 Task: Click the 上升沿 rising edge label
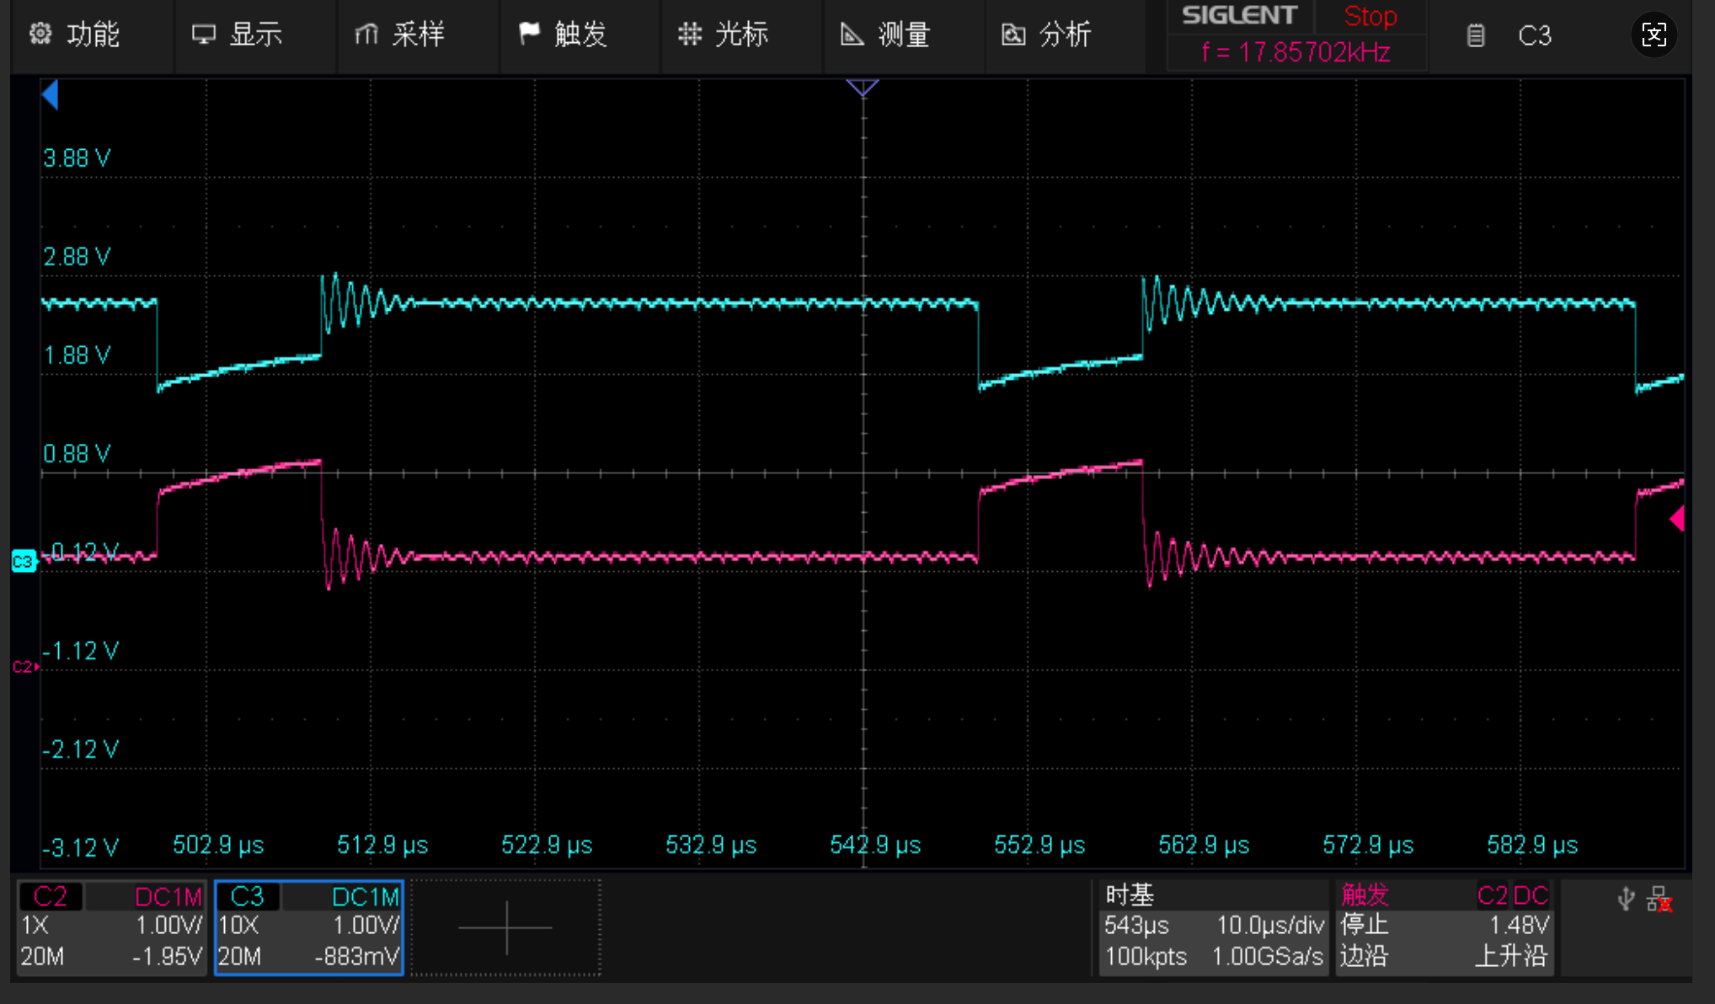(x=1511, y=956)
